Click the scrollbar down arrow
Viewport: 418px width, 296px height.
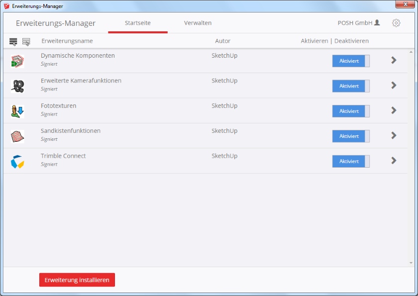point(411,263)
